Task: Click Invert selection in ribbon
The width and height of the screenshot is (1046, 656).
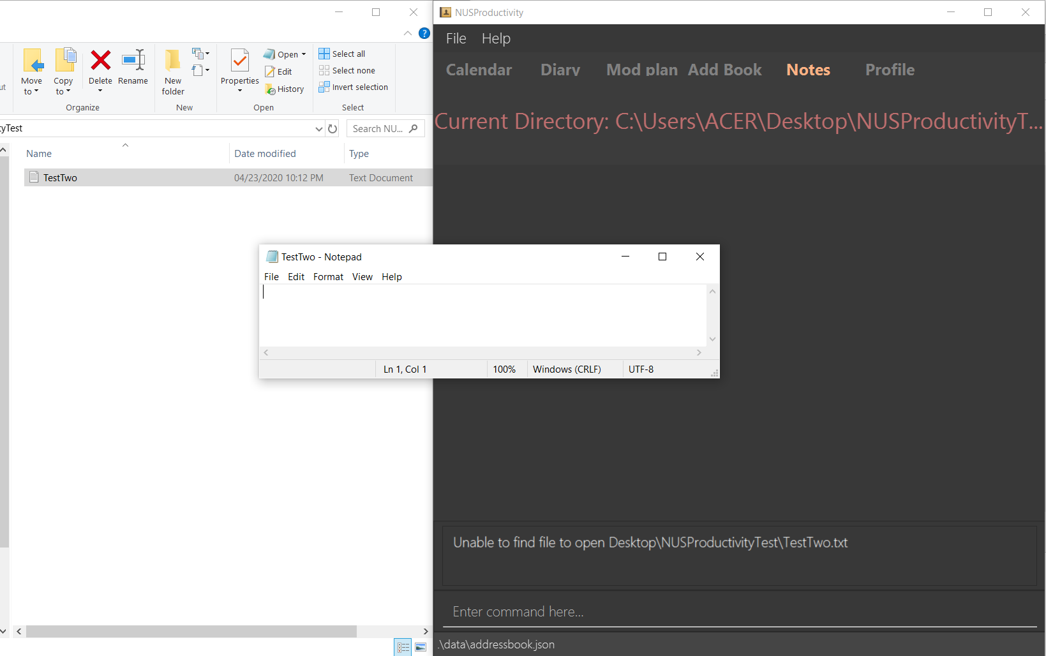Action: [x=354, y=87]
